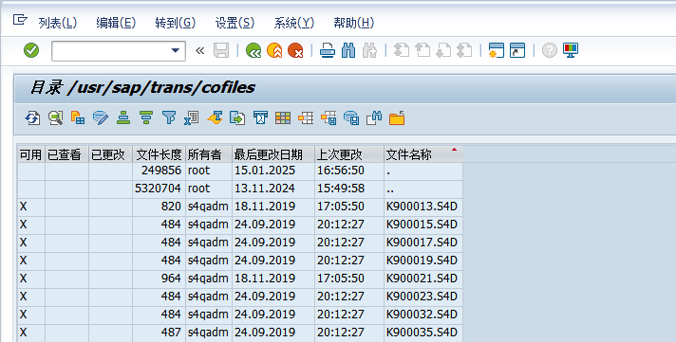Open Customize Local Layout monitor icon

click(571, 51)
